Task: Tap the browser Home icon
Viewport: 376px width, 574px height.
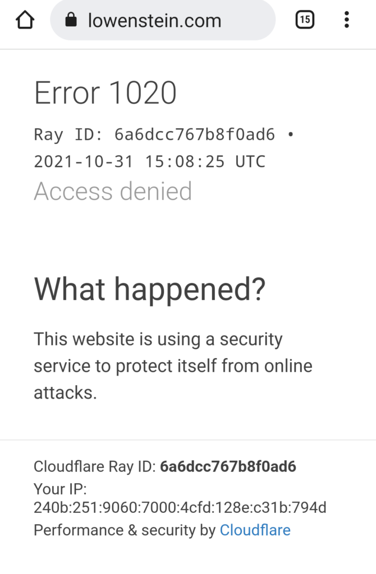Action: pos(25,20)
